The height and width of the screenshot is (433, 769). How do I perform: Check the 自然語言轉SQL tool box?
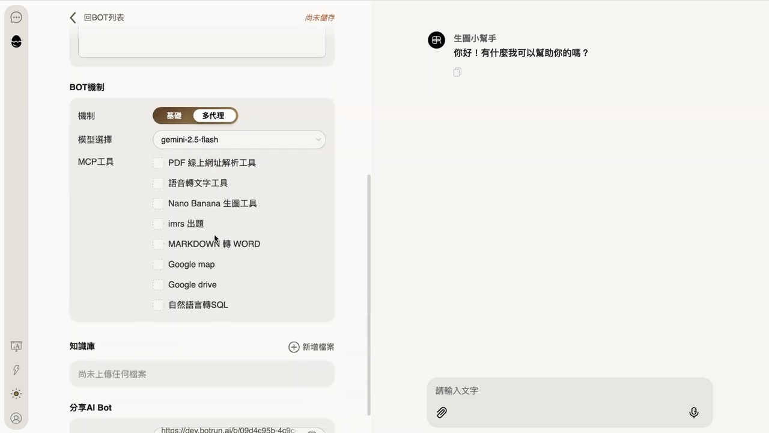coord(158,305)
